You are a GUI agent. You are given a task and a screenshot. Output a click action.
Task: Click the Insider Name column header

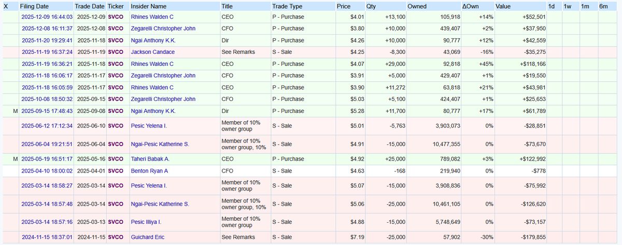(148, 7)
